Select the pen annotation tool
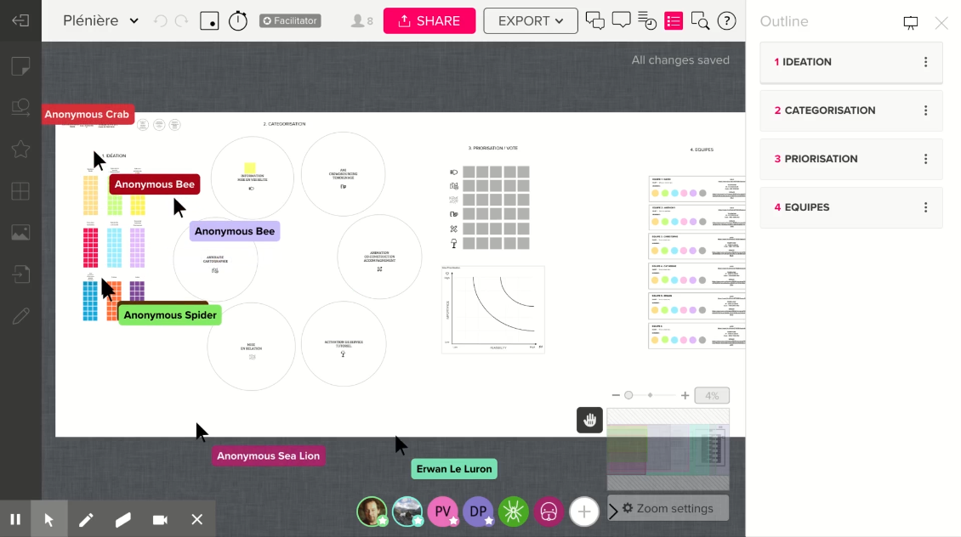The width and height of the screenshot is (961, 537). [86, 519]
